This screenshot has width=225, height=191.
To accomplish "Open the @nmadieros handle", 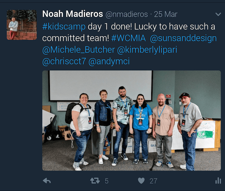I will coord(127,14).
